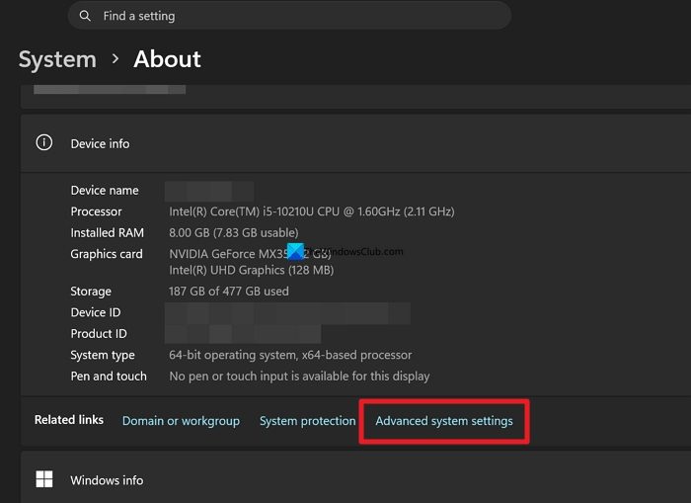Select the Device ID label
Image resolution: width=691 pixels, height=503 pixels.
tap(96, 312)
